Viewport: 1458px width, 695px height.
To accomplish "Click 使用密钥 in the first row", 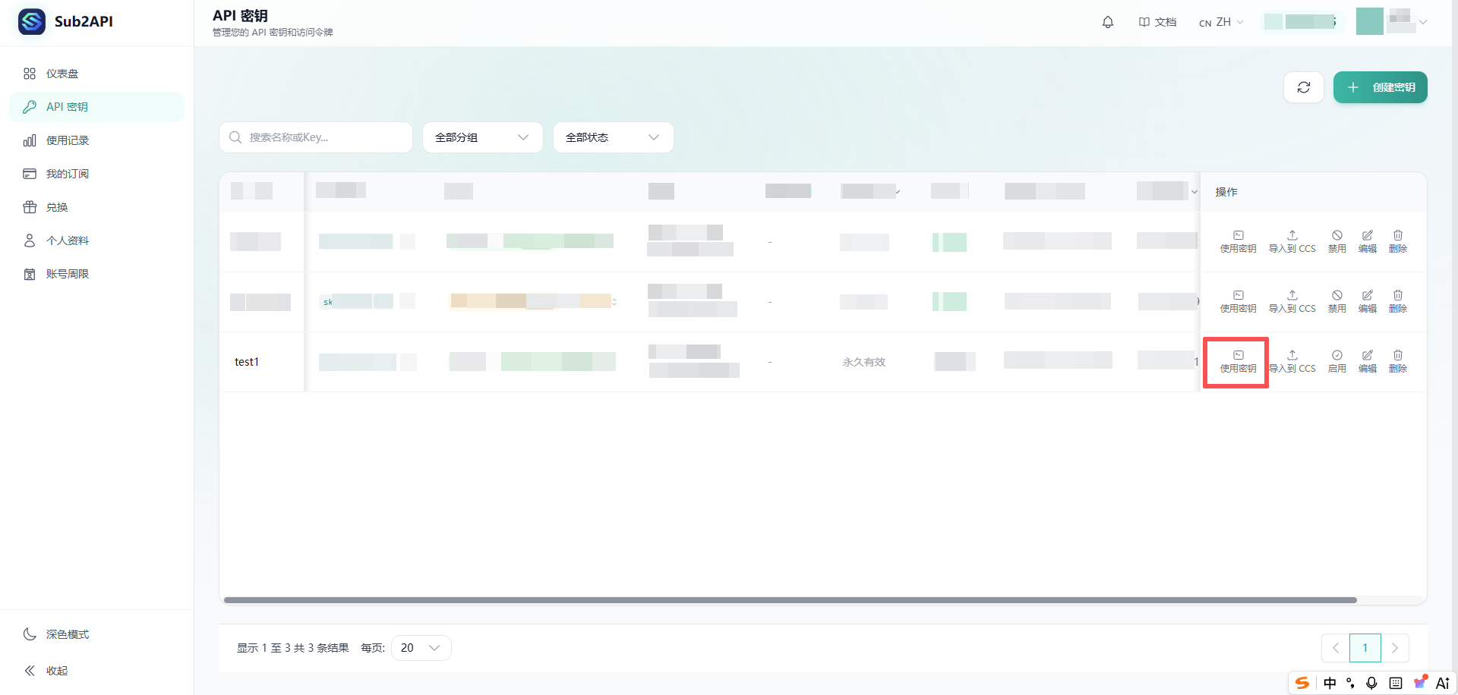I will point(1238,242).
